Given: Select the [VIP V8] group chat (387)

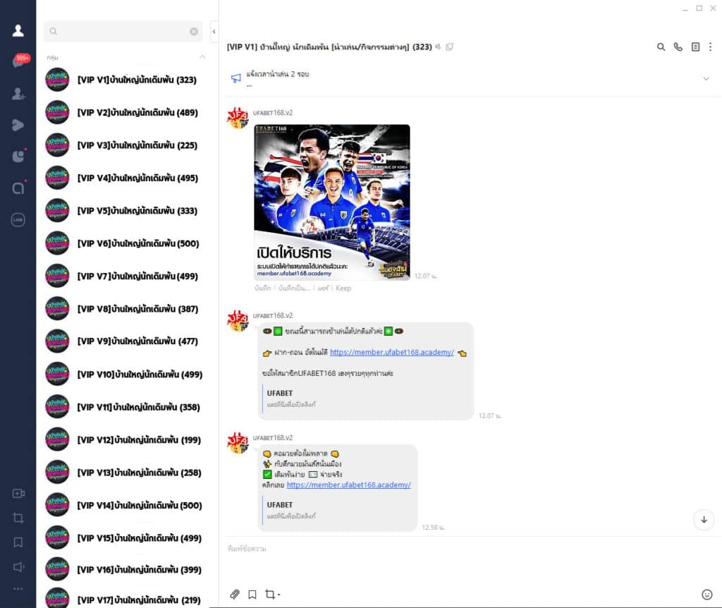Looking at the screenshot, I should [126, 309].
